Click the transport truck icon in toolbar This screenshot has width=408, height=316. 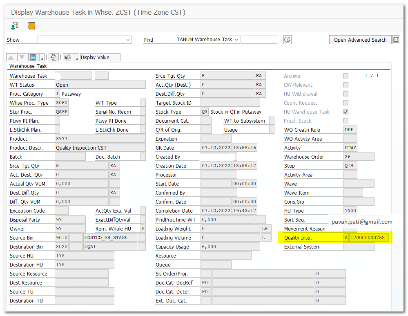67,57
